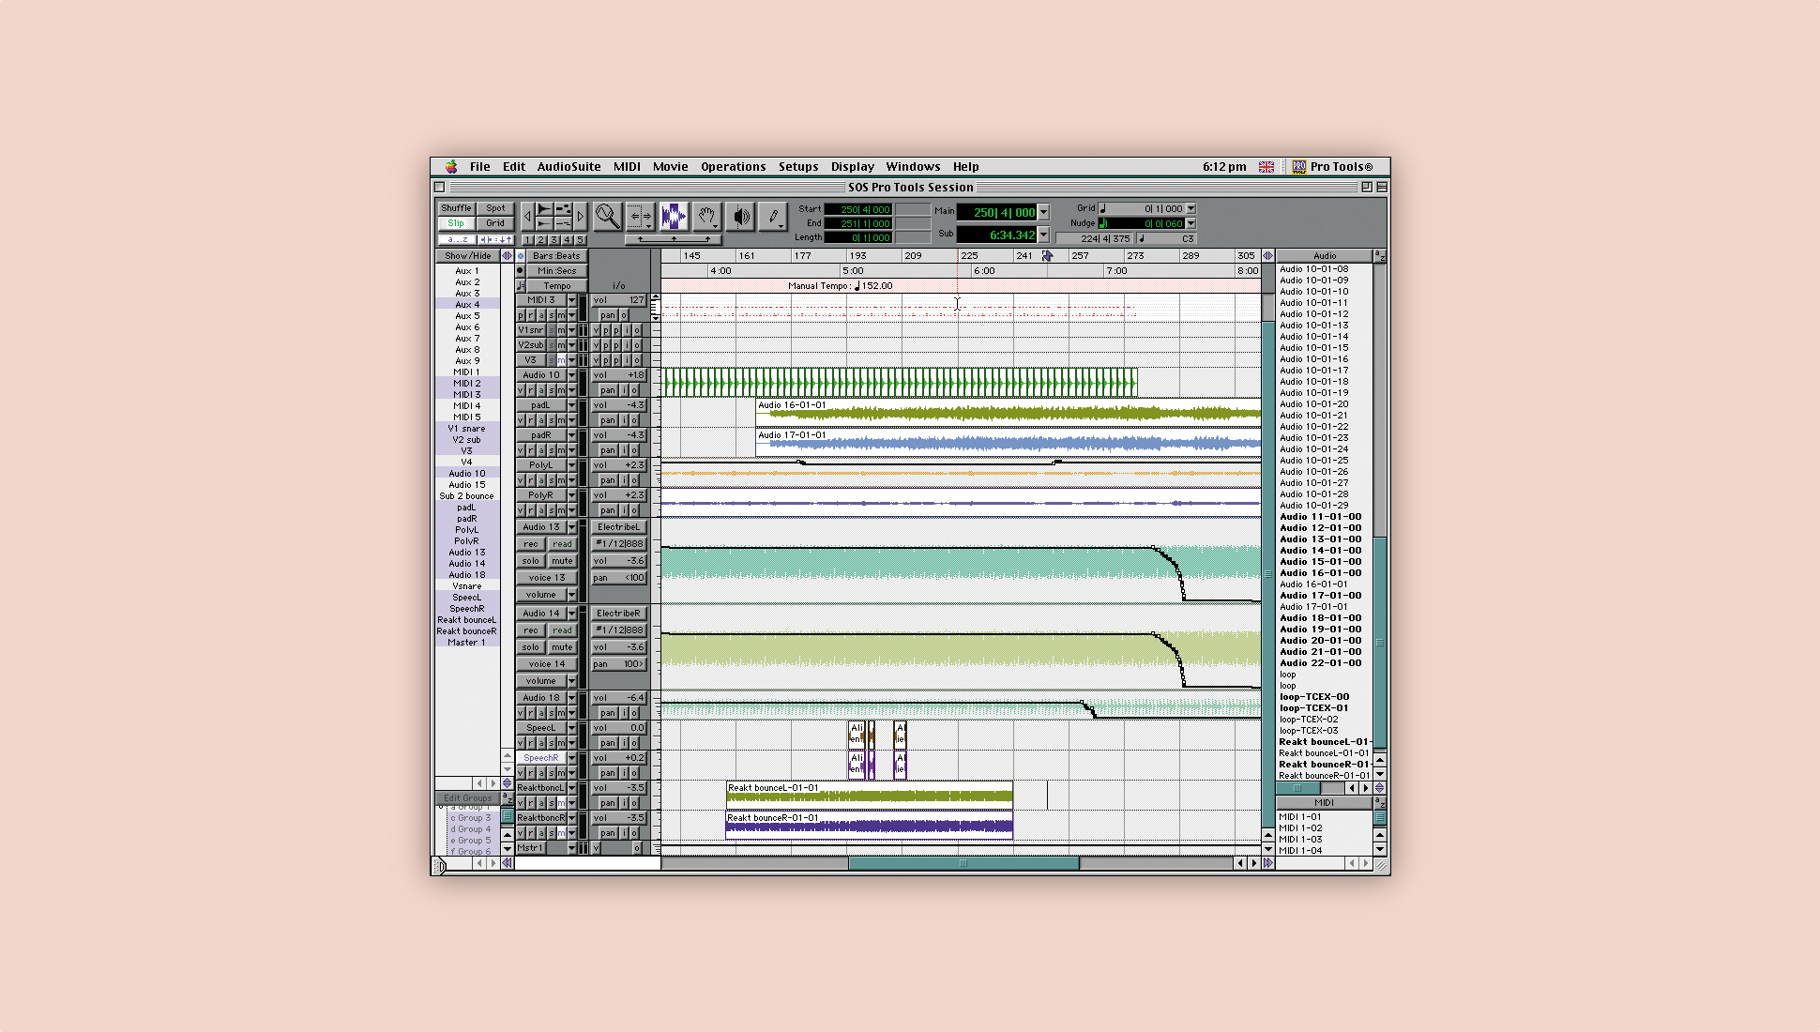Open the MIDI menu

pos(627,166)
